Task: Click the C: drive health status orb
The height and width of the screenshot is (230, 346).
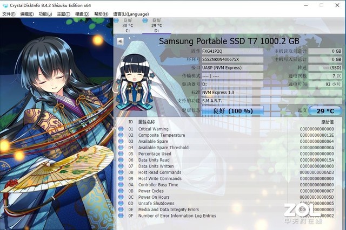Action: [x=116, y=20]
